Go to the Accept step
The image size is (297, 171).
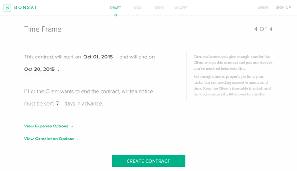click(181, 8)
